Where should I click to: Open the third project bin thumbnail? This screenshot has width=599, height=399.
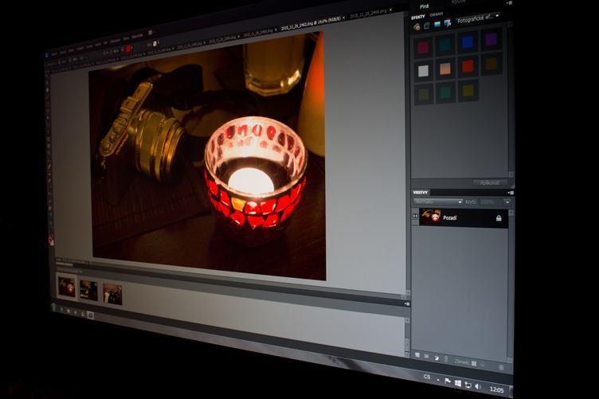112,295
